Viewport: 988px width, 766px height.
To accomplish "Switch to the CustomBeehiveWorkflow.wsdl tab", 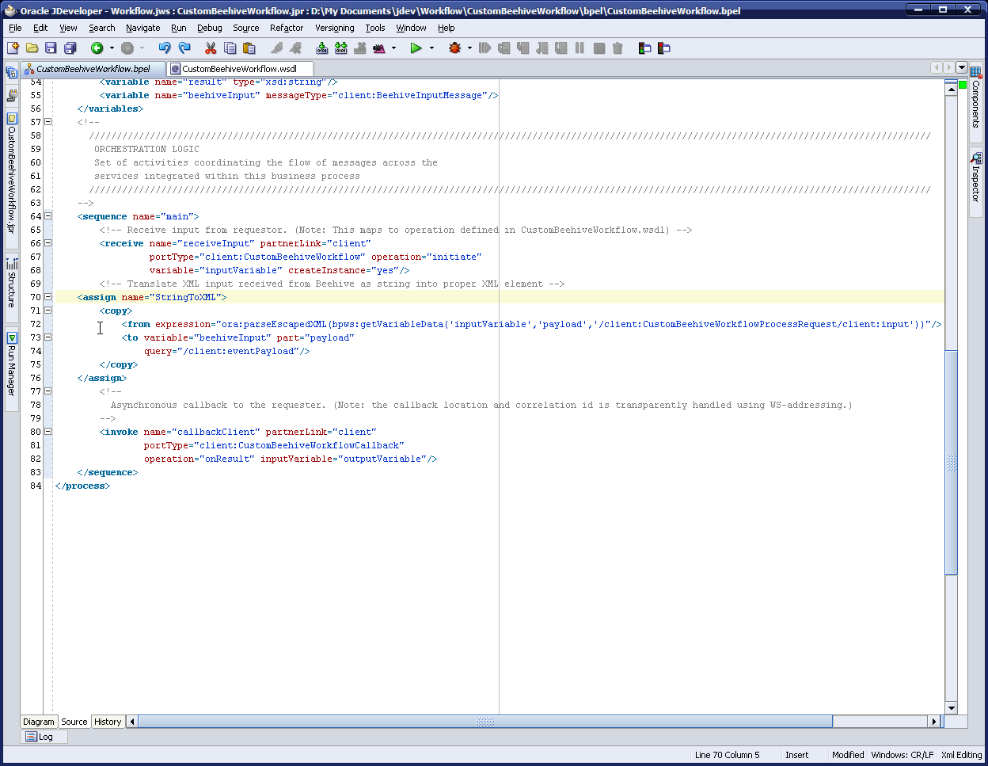I will click(x=241, y=68).
